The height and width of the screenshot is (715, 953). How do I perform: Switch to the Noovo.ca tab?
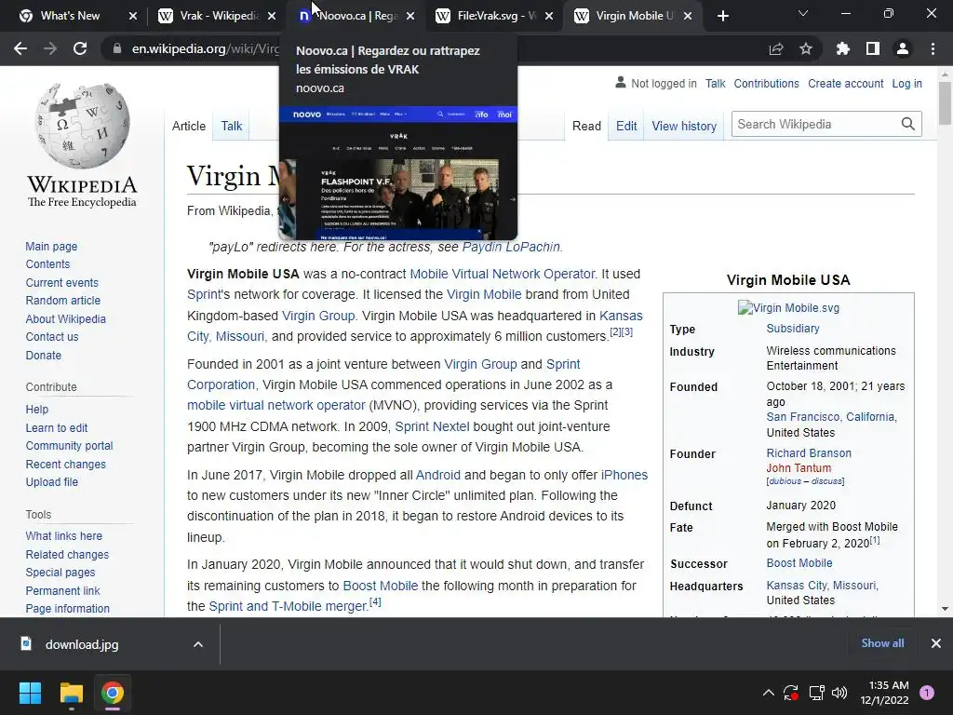click(357, 16)
